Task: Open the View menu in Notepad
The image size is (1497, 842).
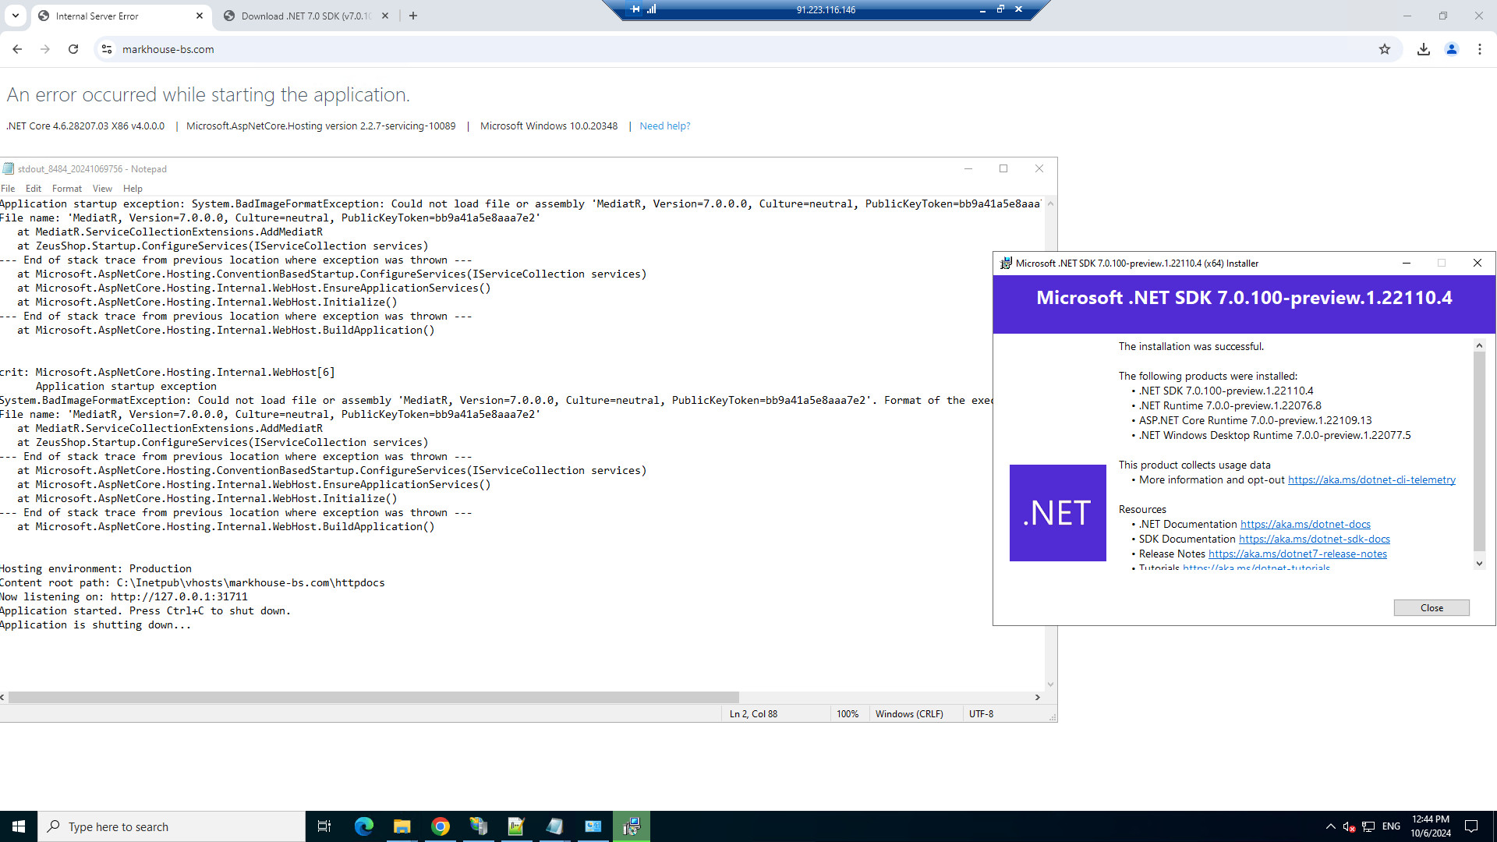Action: 102,189
